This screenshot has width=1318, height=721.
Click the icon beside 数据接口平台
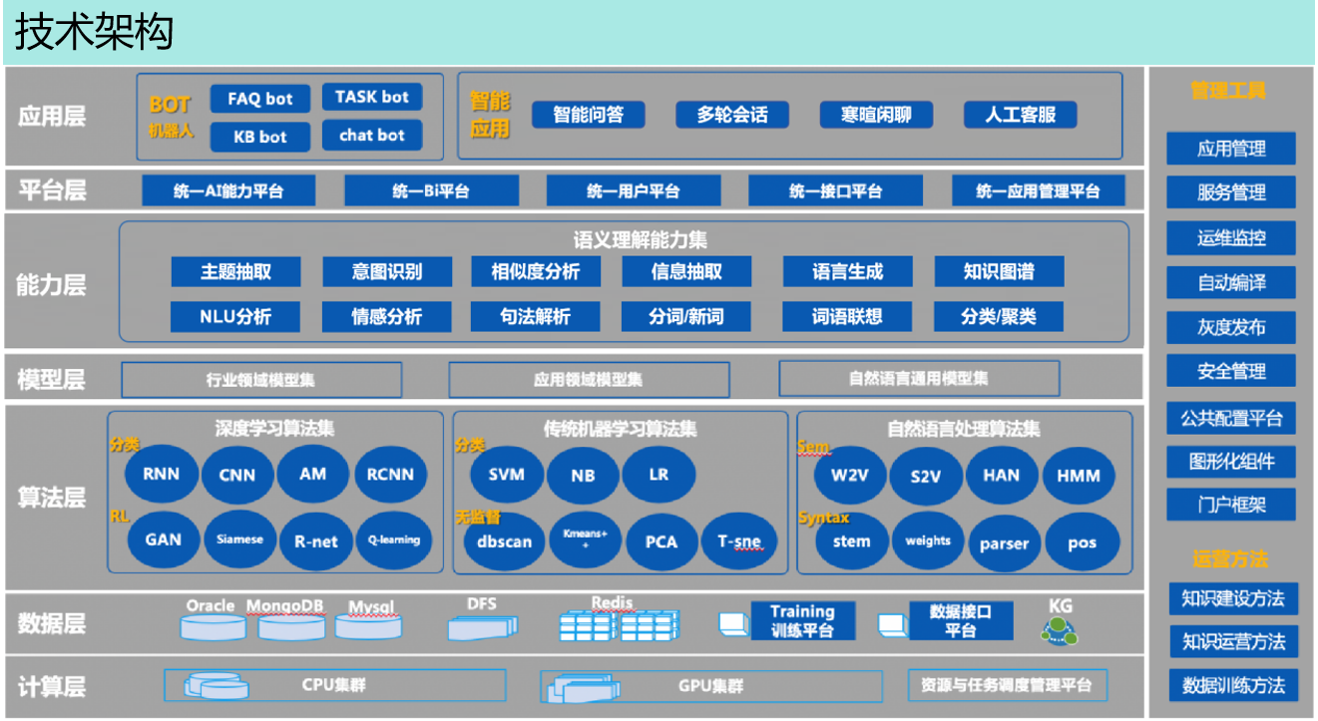[891, 624]
